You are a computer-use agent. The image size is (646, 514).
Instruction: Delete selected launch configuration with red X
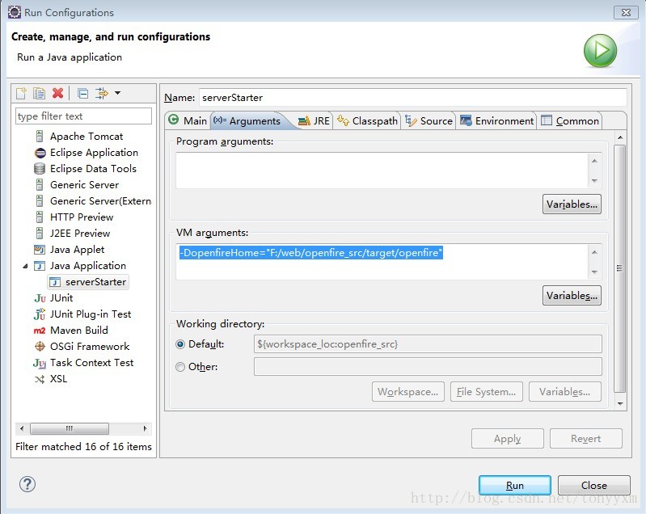[x=57, y=93]
